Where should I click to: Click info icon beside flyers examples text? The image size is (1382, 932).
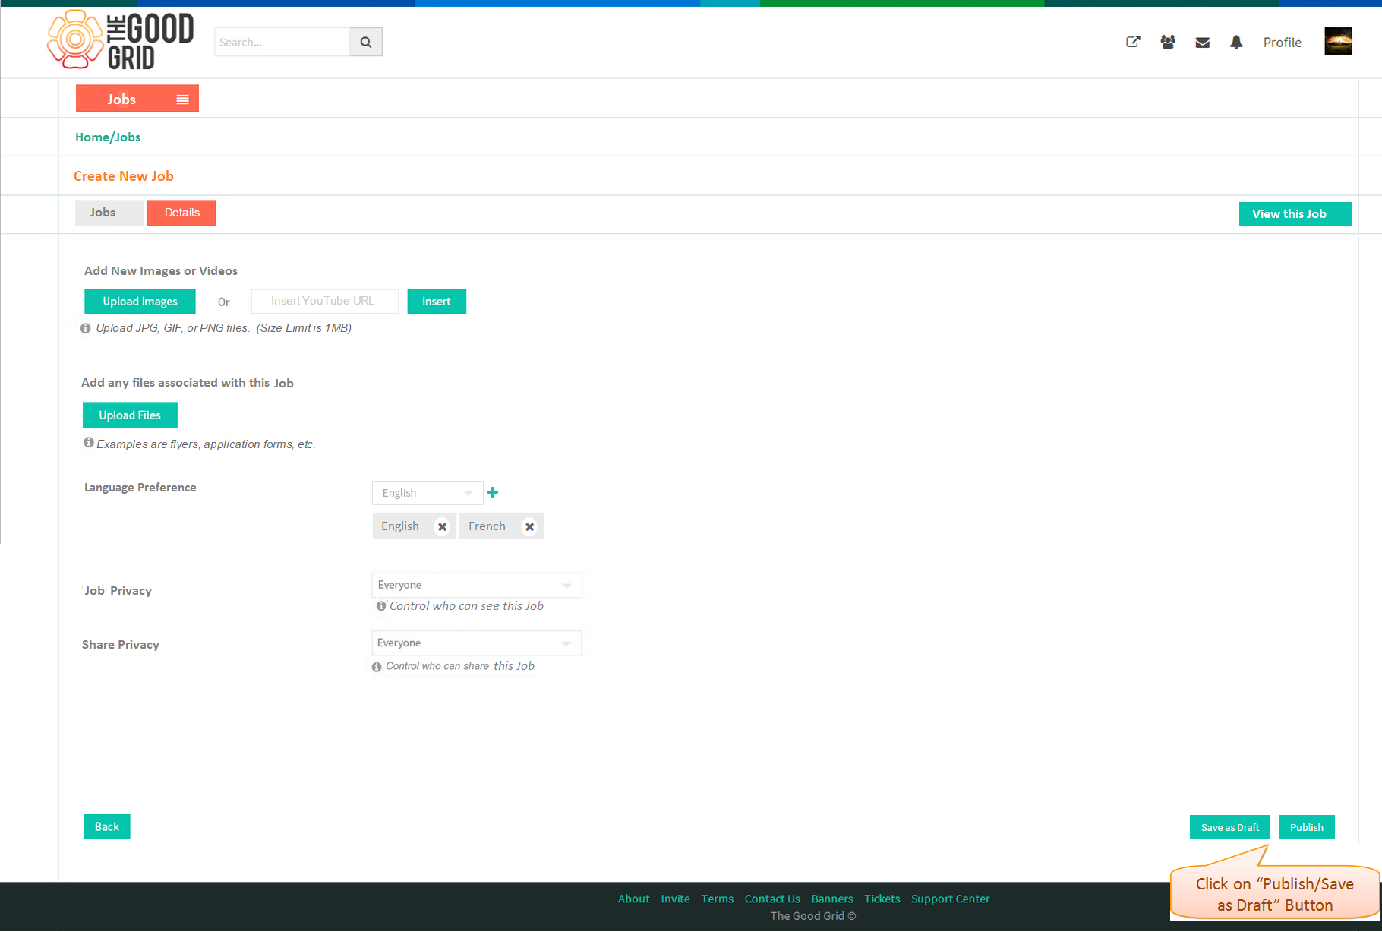coord(89,442)
